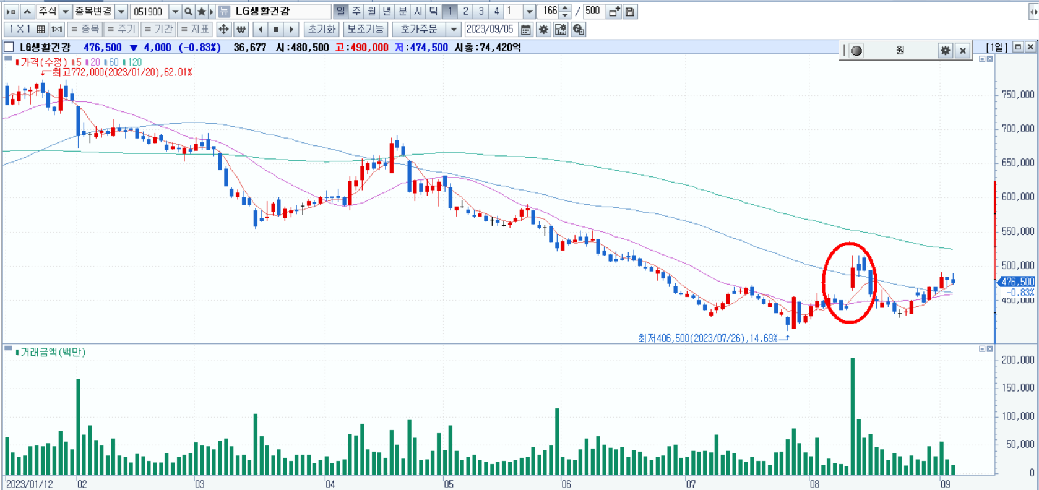1039x490 pixels.
Task: Click the 초기화 reset button
Action: (x=321, y=29)
